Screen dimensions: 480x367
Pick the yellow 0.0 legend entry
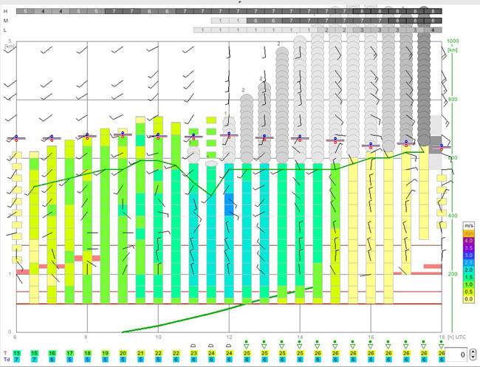[468, 300]
